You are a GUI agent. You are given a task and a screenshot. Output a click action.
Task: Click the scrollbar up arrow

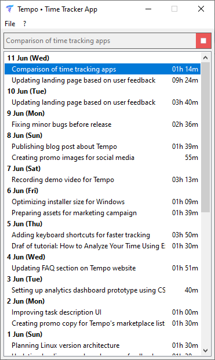pos(205,58)
